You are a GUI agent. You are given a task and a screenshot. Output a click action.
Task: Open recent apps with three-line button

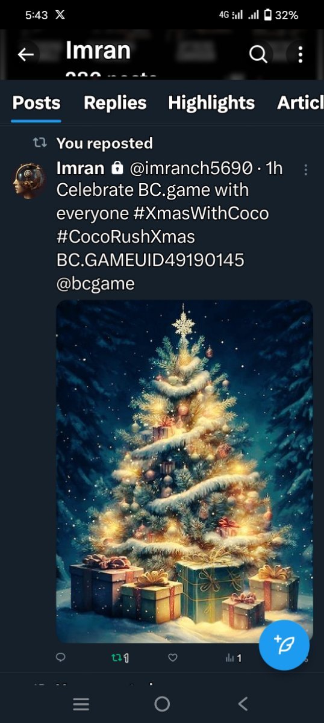[x=81, y=704]
